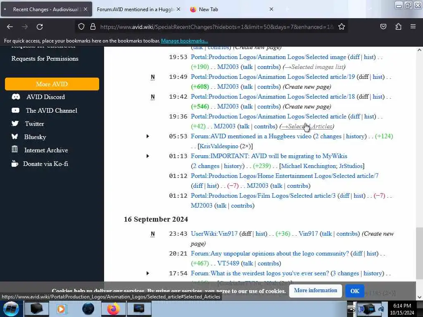The height and width of the screenshot is (317, 423).
Task: Click the Internet Archive building icon
Action: tap(14, 149)
